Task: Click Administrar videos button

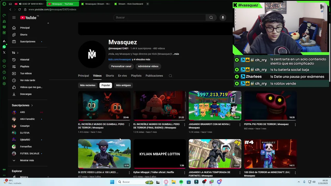Action: click(148, 66)
